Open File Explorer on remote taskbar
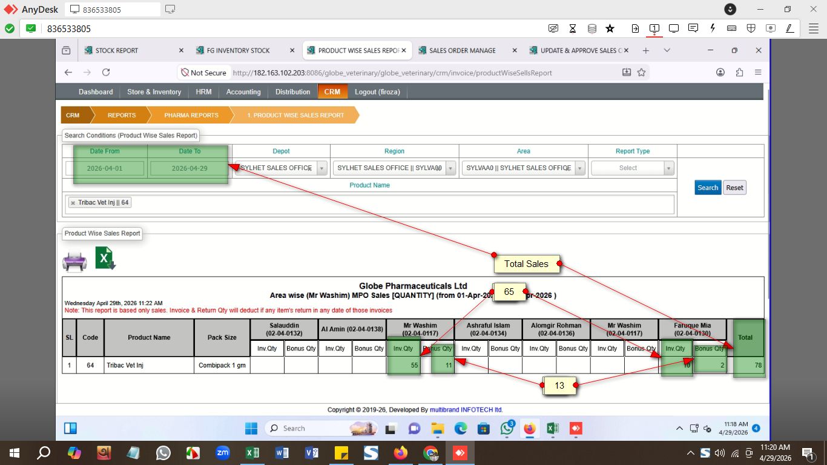 (438, 428)
